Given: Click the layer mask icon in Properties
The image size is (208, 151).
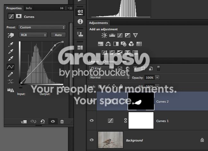Looking at the screenshot, I should [x=19, y=16].
